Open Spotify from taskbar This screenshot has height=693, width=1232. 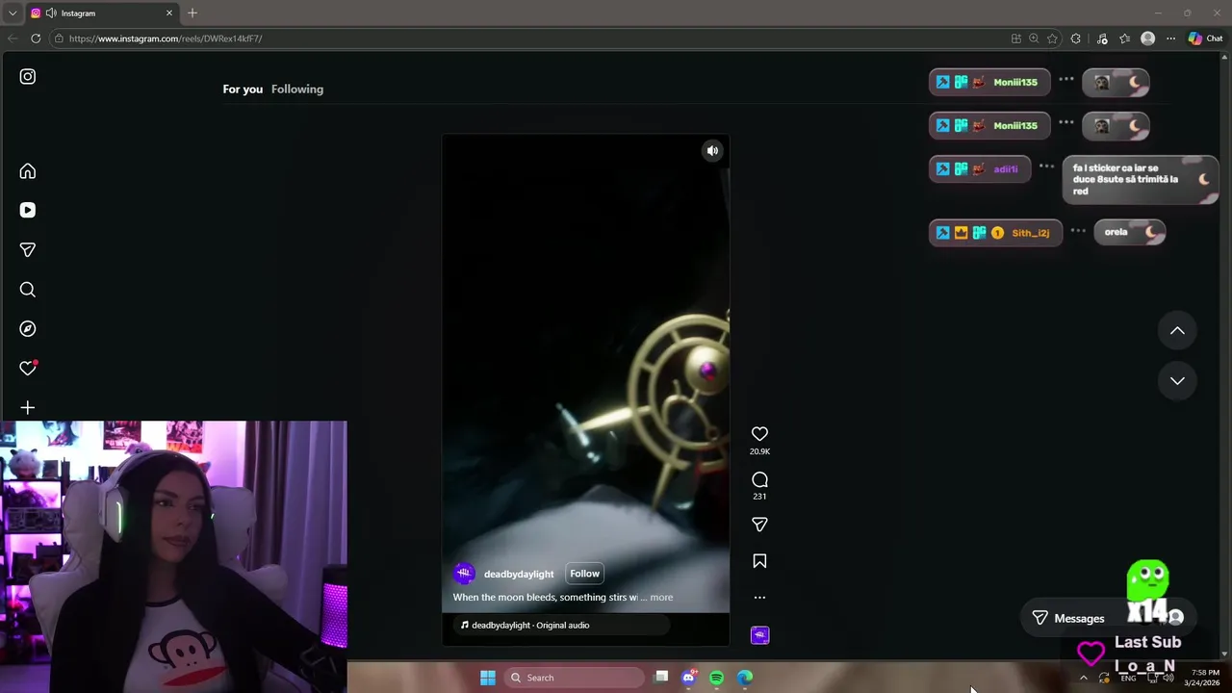coord(716,678)
